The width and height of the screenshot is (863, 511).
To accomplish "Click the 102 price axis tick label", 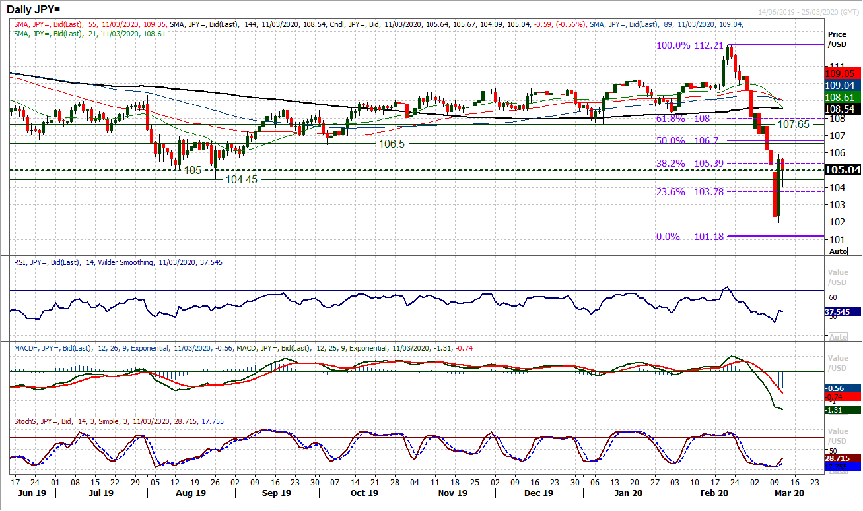I will click(837, 222).
